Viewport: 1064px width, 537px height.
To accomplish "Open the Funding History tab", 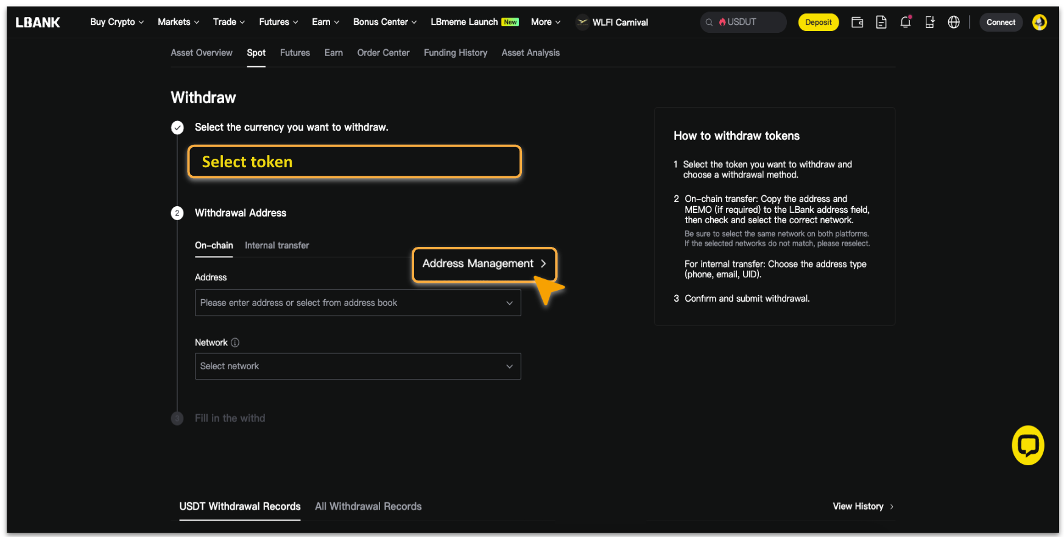I will [455, 53].
